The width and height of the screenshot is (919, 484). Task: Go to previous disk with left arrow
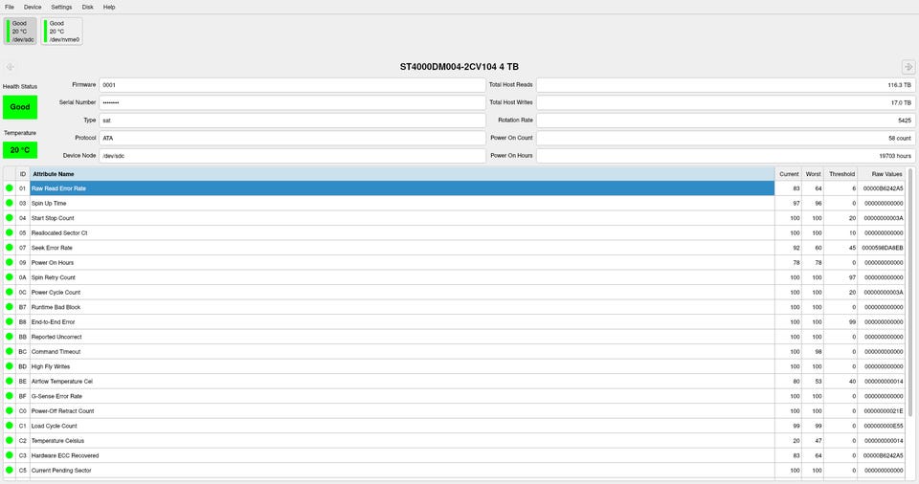(10, 67)
